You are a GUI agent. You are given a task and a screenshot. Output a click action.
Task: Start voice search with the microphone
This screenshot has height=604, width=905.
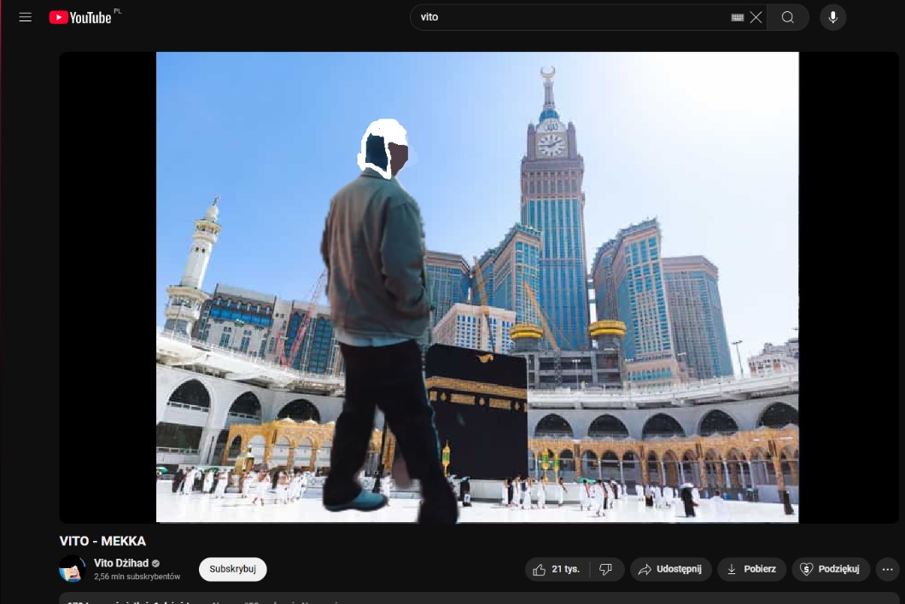[x=832, y=17]
